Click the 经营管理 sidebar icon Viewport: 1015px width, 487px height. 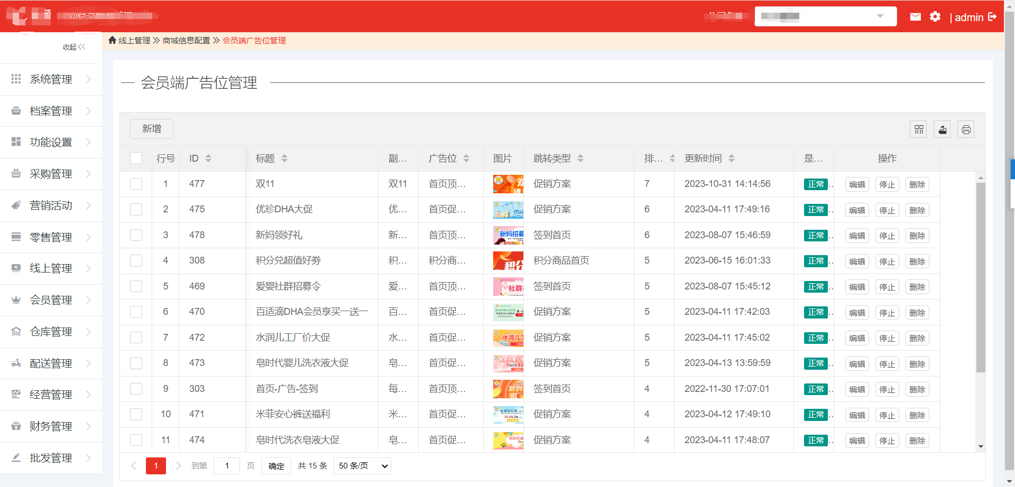tap(16, 395)
